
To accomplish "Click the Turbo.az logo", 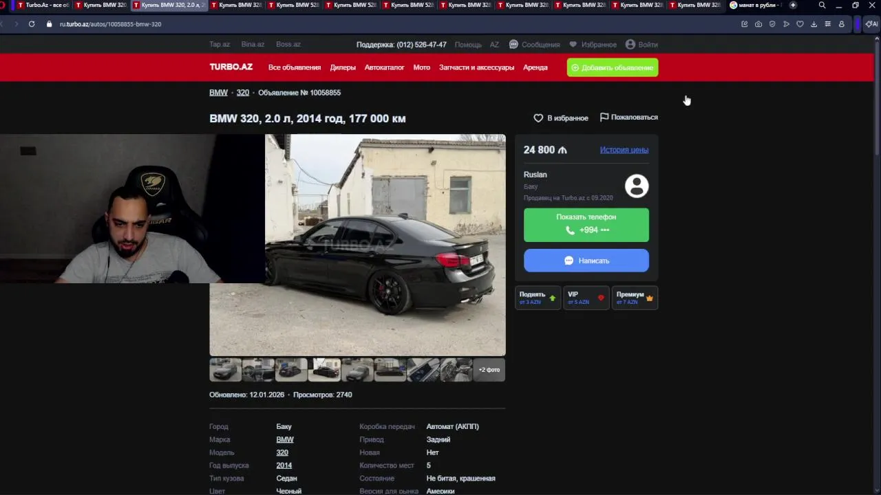I will tap(231, 67).
